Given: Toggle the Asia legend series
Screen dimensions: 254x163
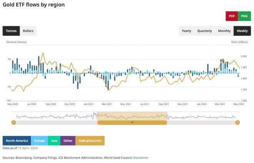Looking at the screenshot, I should pyautogui.click(x=55, y=140).
